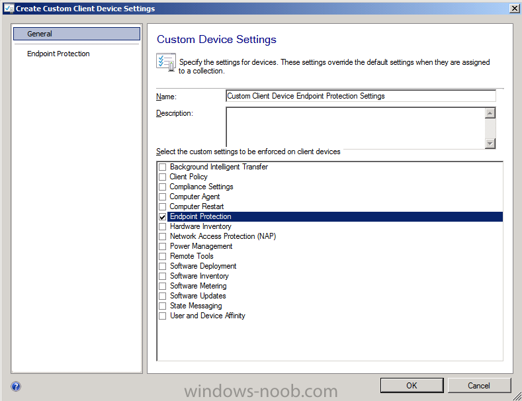This screenshot has height=401, width=522.
Task: Click inside the Description text box
Action: point(355,128)
